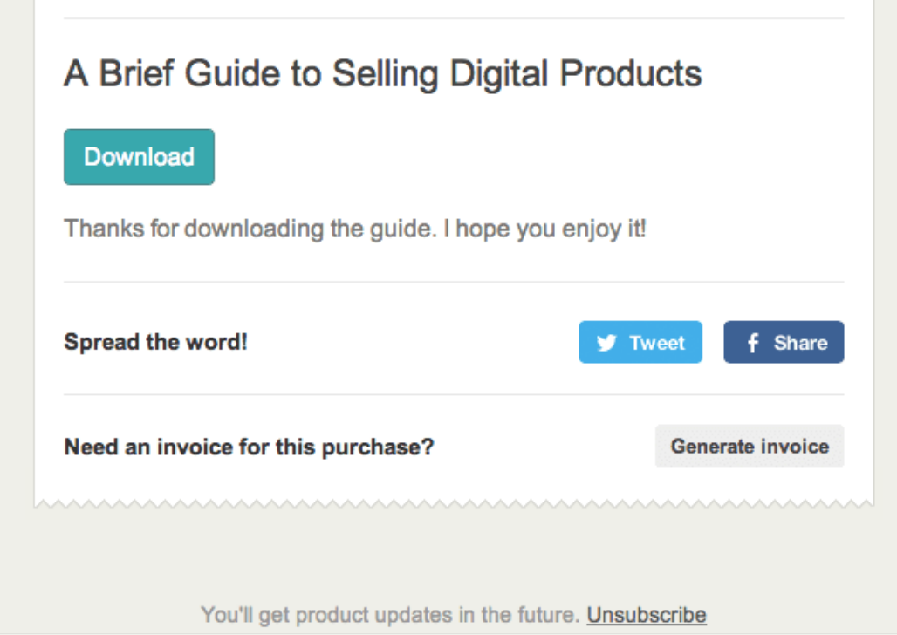Click the divider line above the title

tap(454, 18)
